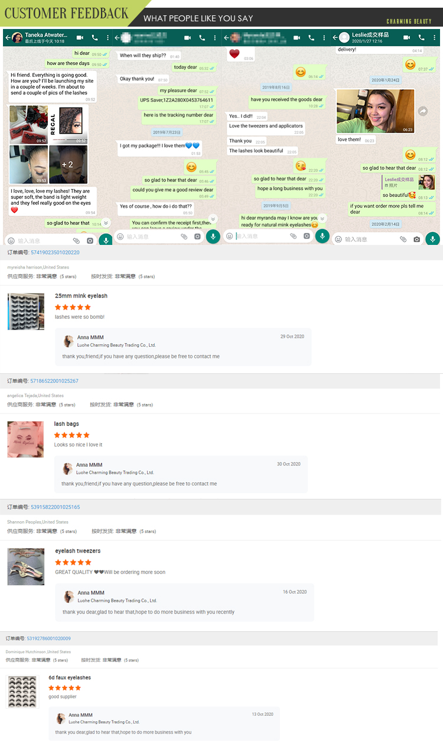Open order number 53192786001020009
Viewport: 443px width, 746px height.
coord(47,638)
